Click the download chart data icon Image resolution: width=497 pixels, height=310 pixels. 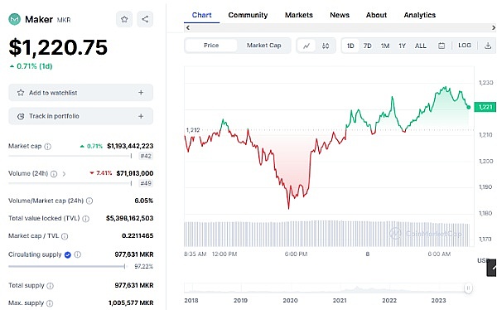pos(488,46)
